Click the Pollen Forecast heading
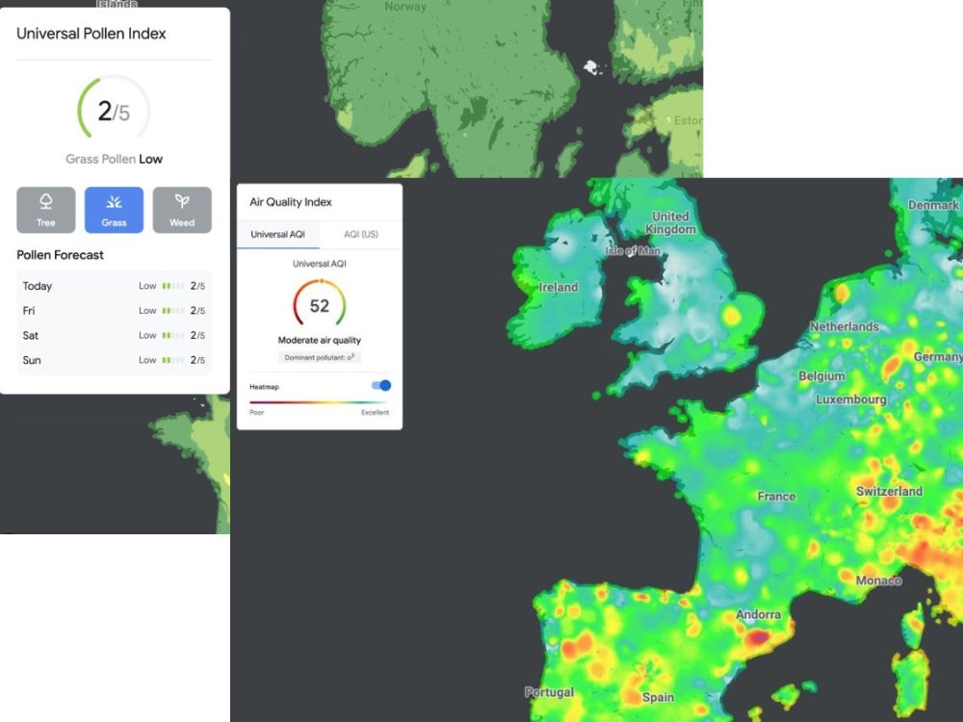The width and height of the screenshot is (963, 722). pyautogui.click(x=60, y=255)
